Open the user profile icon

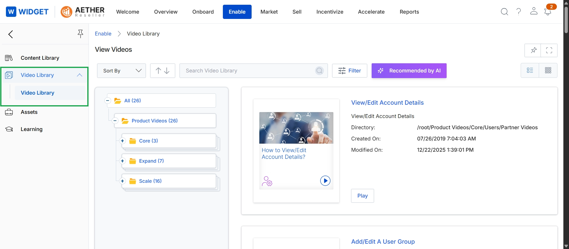[x=534, y=11]
